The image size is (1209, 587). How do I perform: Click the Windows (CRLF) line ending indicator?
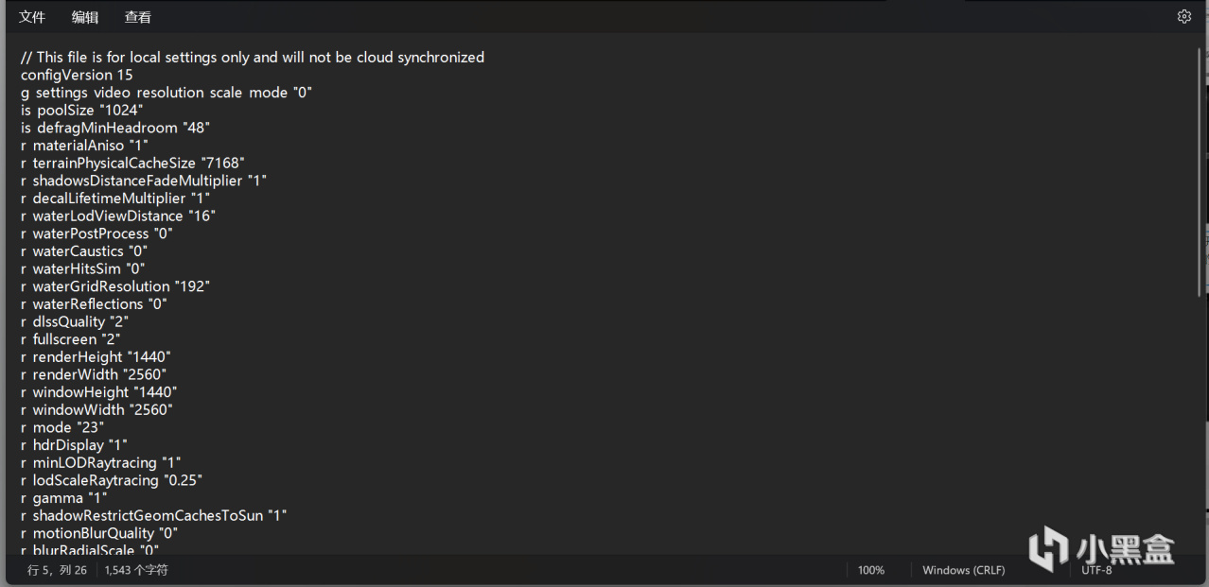[963, 570]
